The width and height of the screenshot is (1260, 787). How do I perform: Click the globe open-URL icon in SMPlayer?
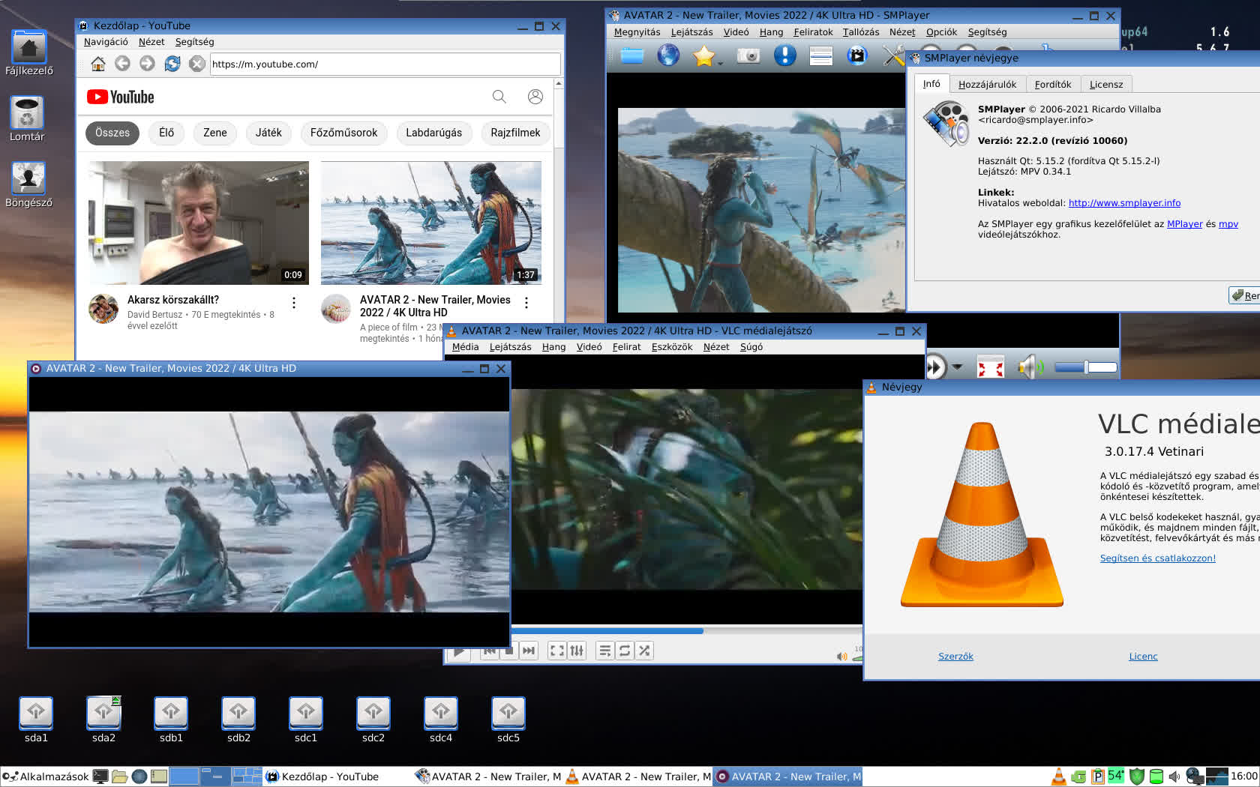668,55
